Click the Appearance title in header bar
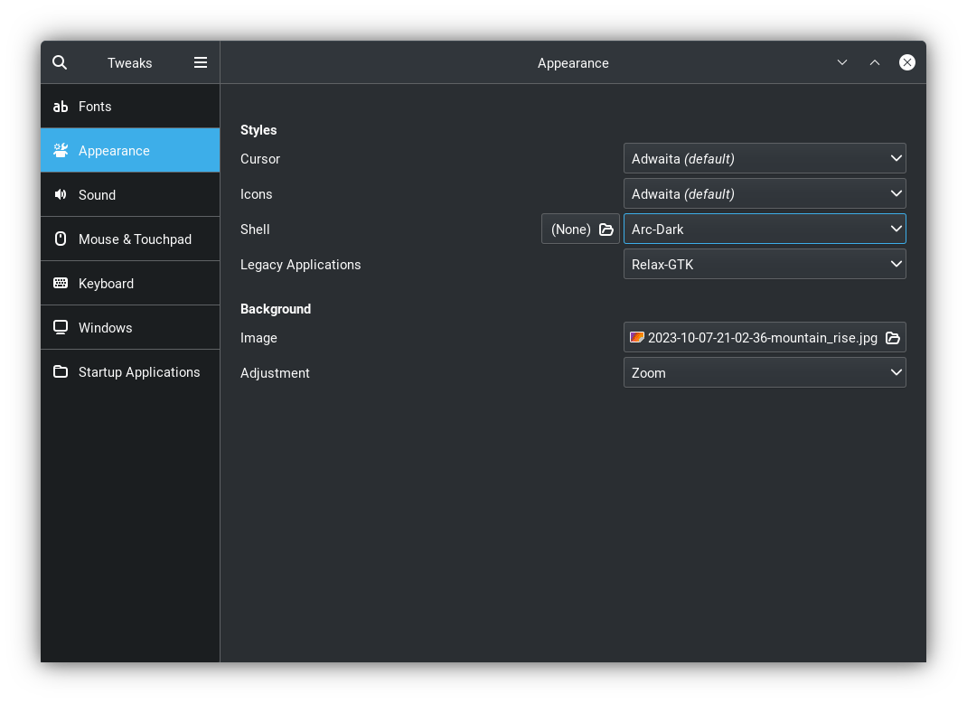 (x=573, y=63)
